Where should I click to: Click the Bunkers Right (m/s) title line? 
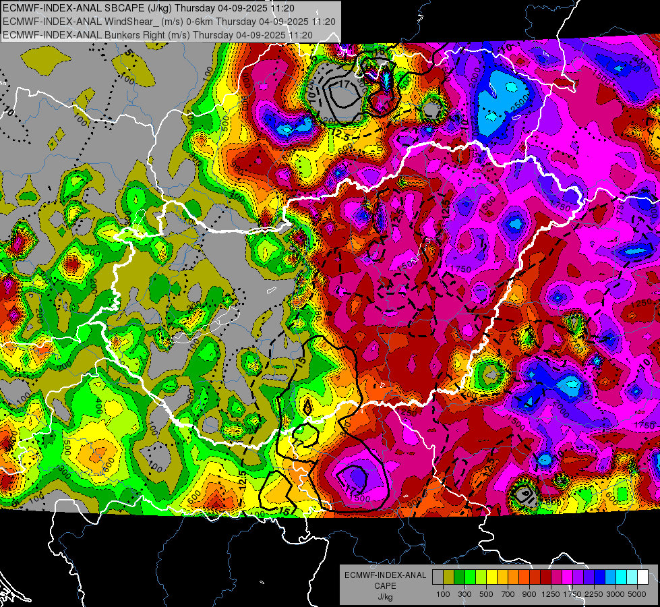(158, 35)
